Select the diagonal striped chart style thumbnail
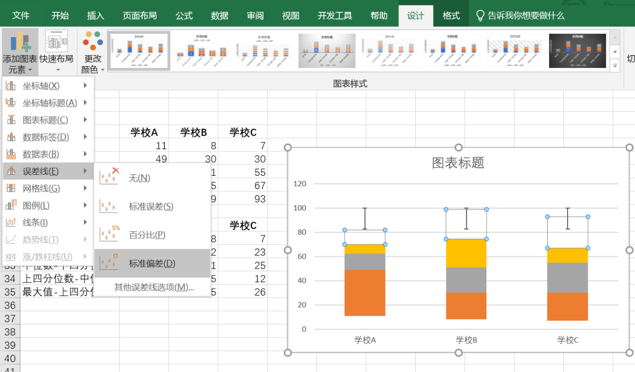Image resolution: width=635 pixels, height=372 pixels. coord(515,51)
